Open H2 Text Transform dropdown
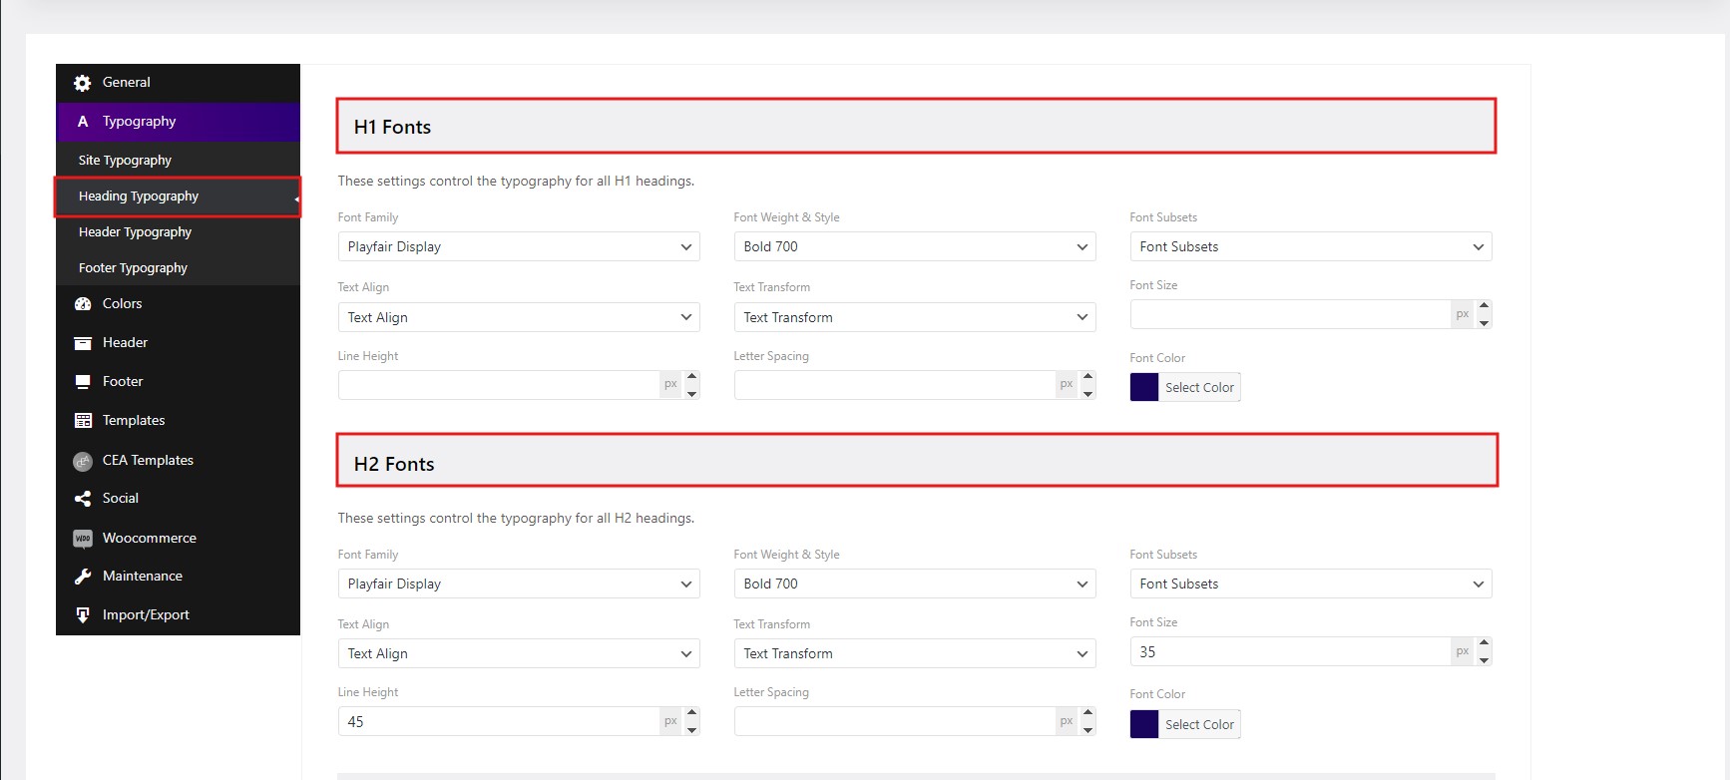The height and width of the screenshot is (780, 1730). pos(915,653)
